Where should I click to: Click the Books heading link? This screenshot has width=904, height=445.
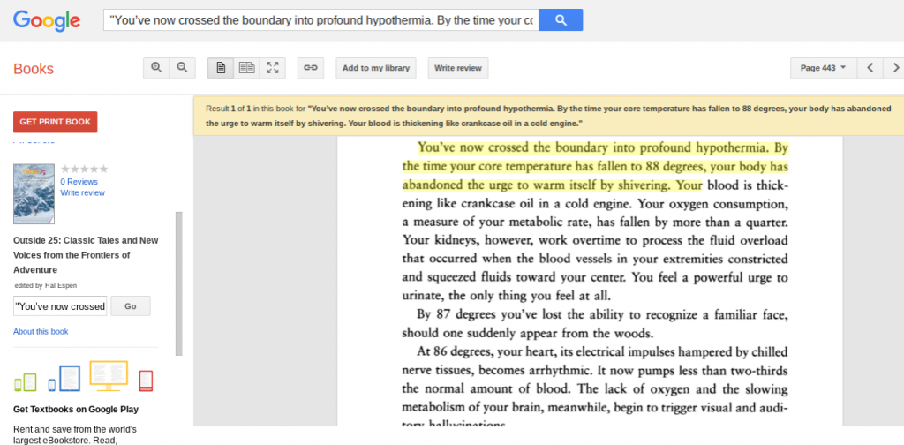tap(34, 69)
